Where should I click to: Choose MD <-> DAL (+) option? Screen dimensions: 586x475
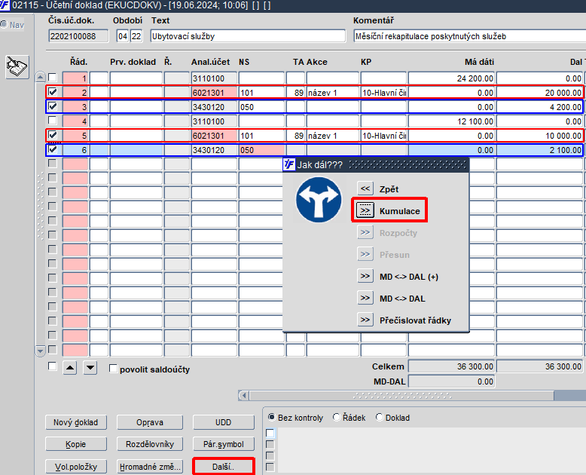(x=409, y=277)
